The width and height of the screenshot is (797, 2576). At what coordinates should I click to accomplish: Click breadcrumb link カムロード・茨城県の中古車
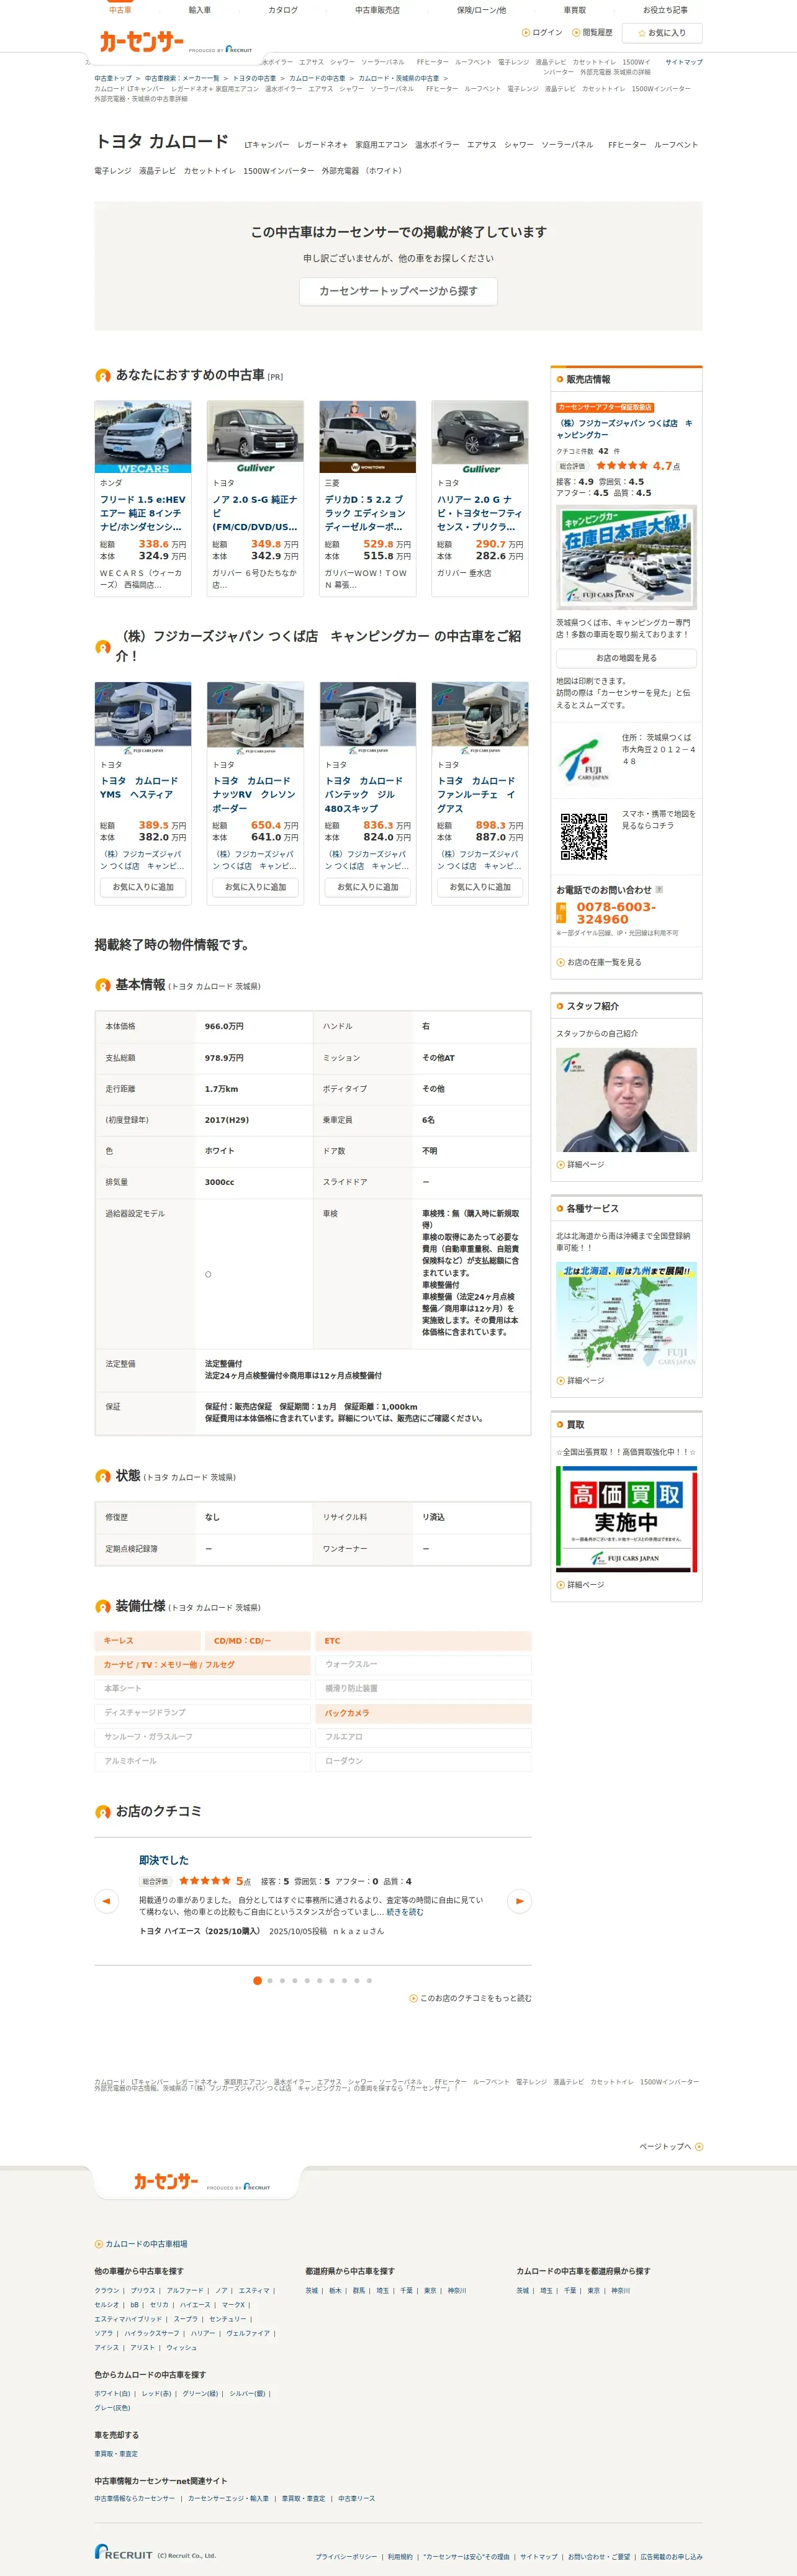pos(399,78)
